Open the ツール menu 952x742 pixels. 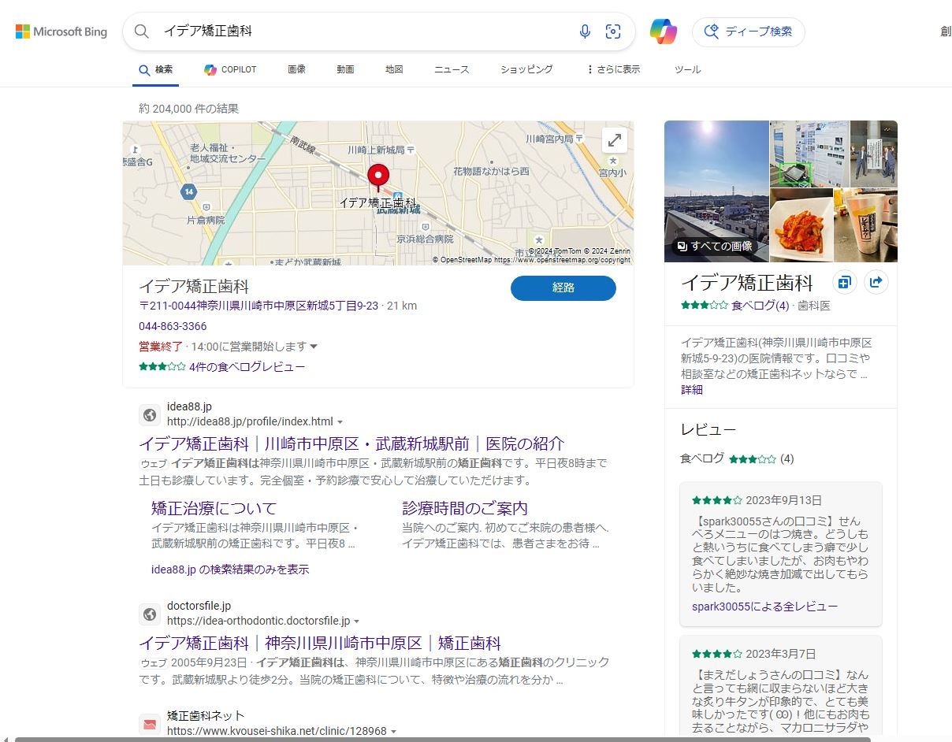click(x=687, y=69)
